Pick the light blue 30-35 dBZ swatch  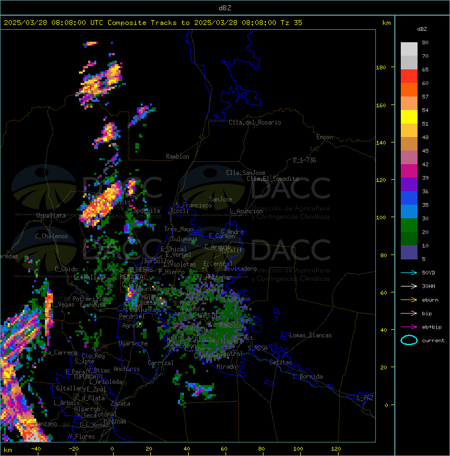click(x=409, y=211)
